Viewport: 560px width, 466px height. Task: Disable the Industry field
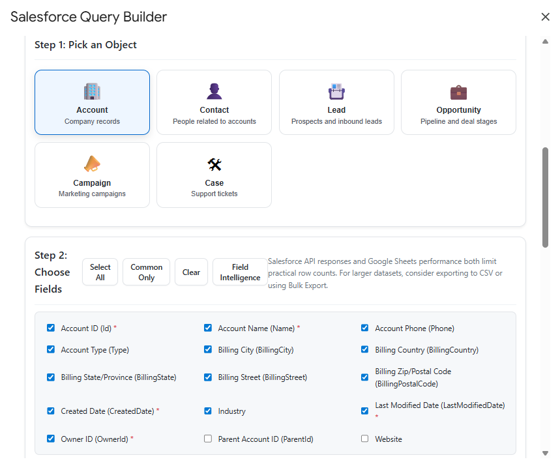[207, 411]
